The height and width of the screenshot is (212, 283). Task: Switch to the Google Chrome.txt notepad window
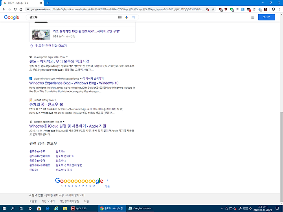click(140, 208)
